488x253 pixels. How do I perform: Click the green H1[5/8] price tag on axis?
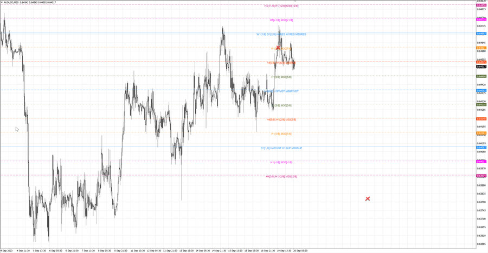coord(481,76)
